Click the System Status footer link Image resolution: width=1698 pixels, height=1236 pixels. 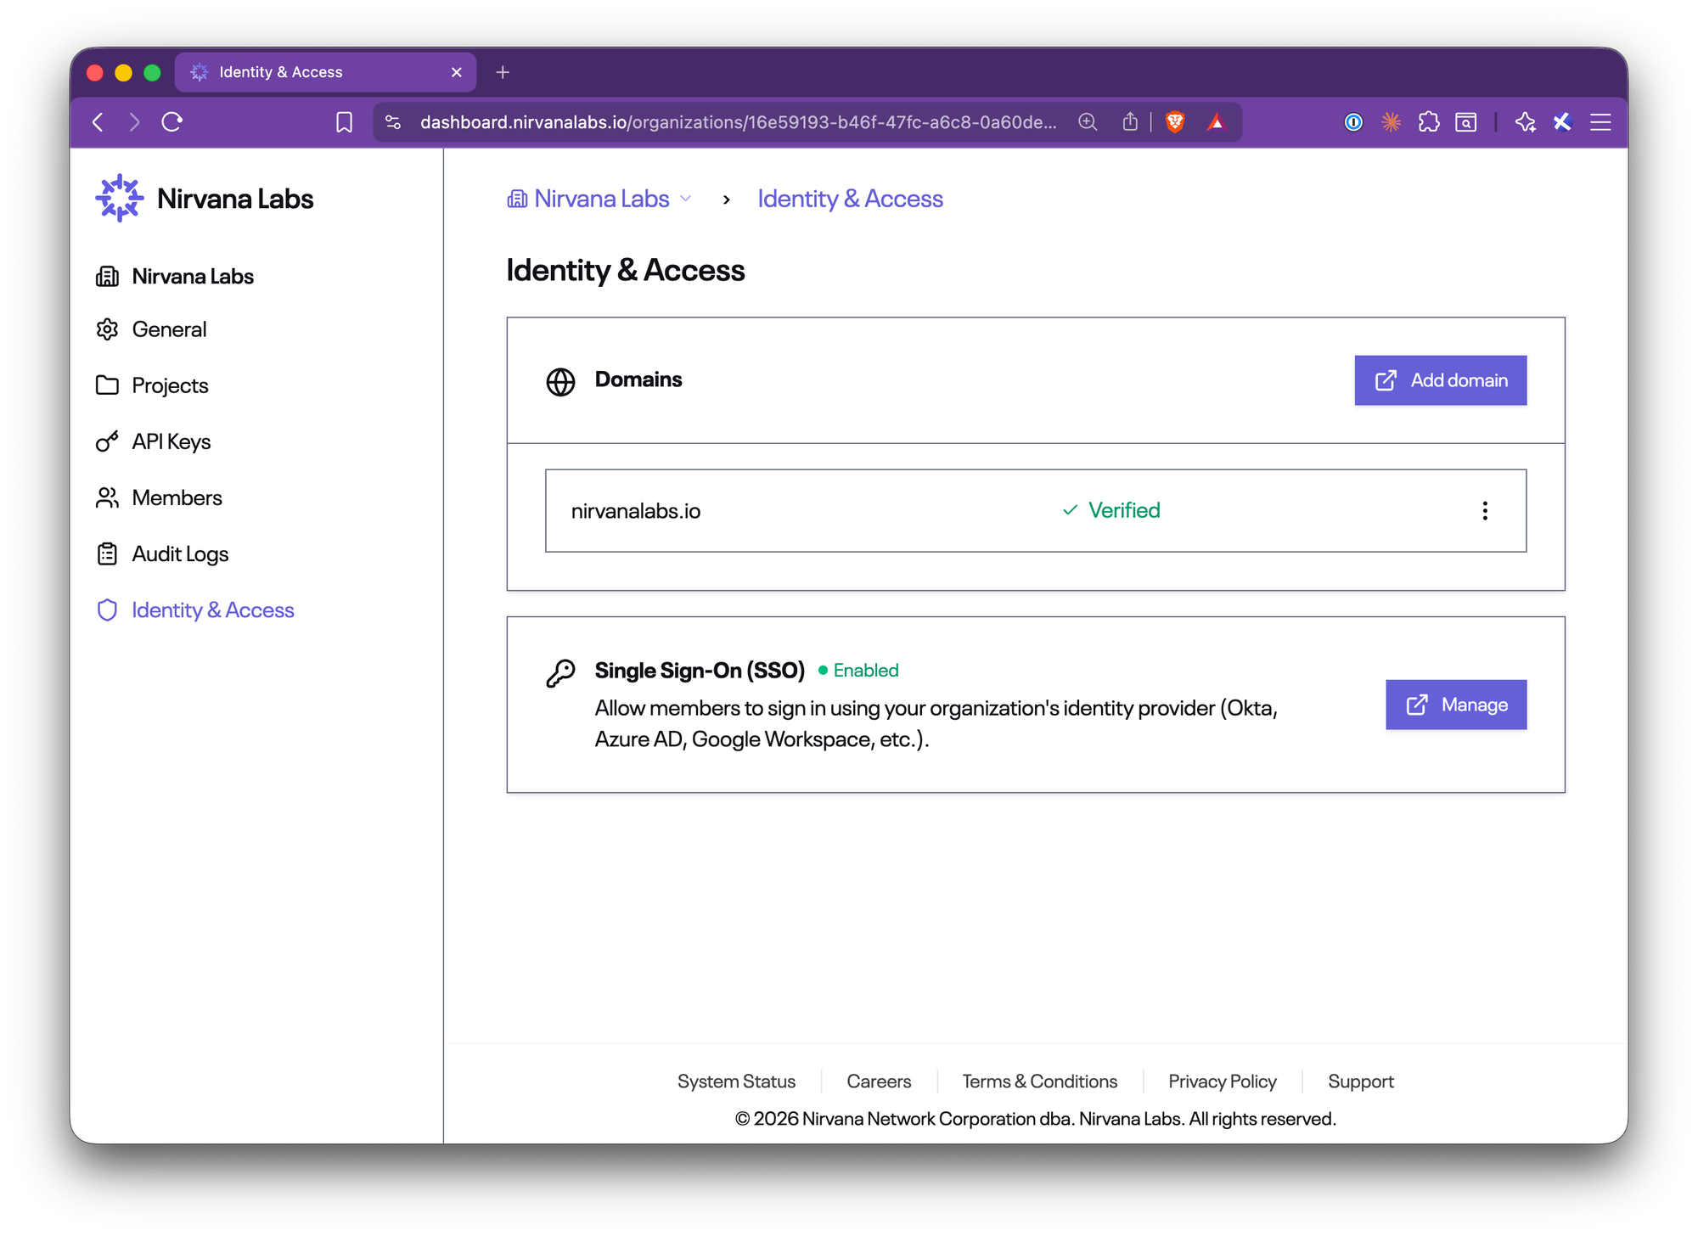coord(736,1081)
